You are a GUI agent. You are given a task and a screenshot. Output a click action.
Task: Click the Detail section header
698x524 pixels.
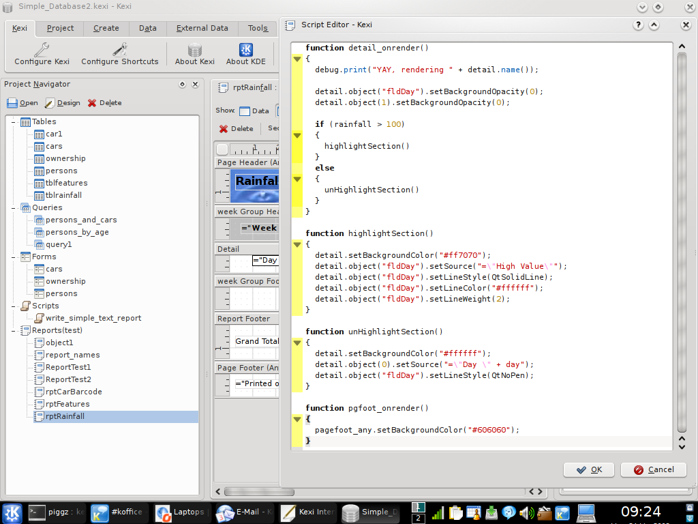[247, 249]
